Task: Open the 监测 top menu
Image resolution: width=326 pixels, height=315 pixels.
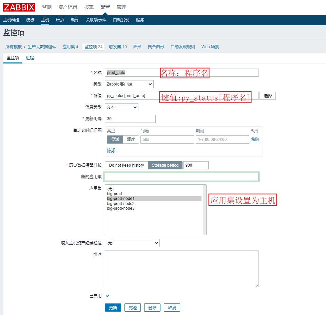Action: click(46, 7)
